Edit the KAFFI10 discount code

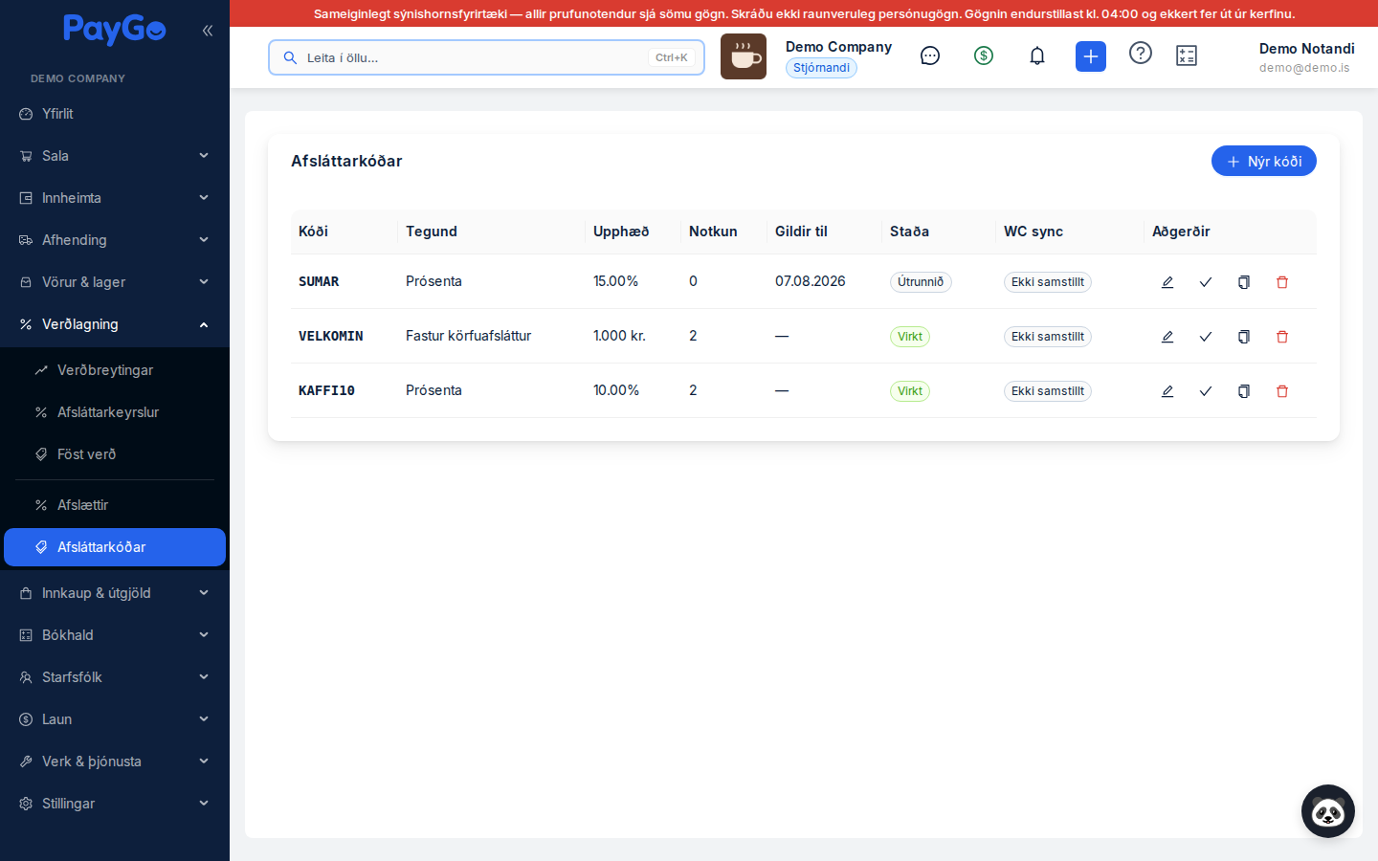tap(1167, 391)
